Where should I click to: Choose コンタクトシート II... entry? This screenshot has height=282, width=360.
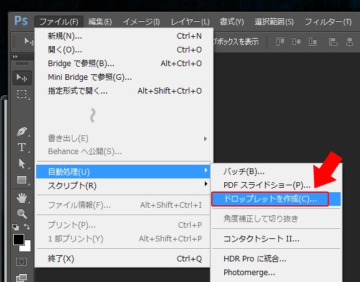coord(276,239)
